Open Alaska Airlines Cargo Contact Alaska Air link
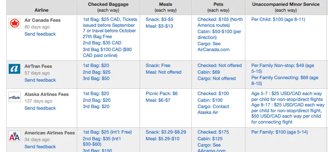 point(213,109)
